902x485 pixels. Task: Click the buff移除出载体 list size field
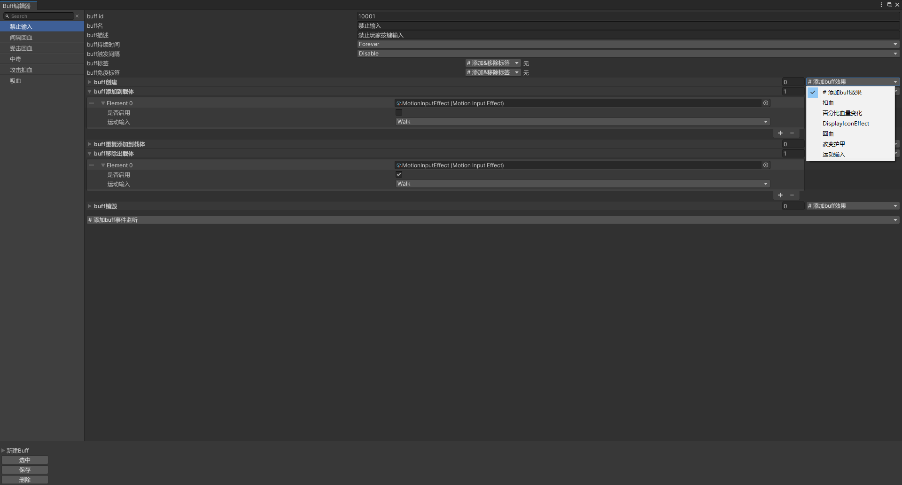tap(793, 154)
